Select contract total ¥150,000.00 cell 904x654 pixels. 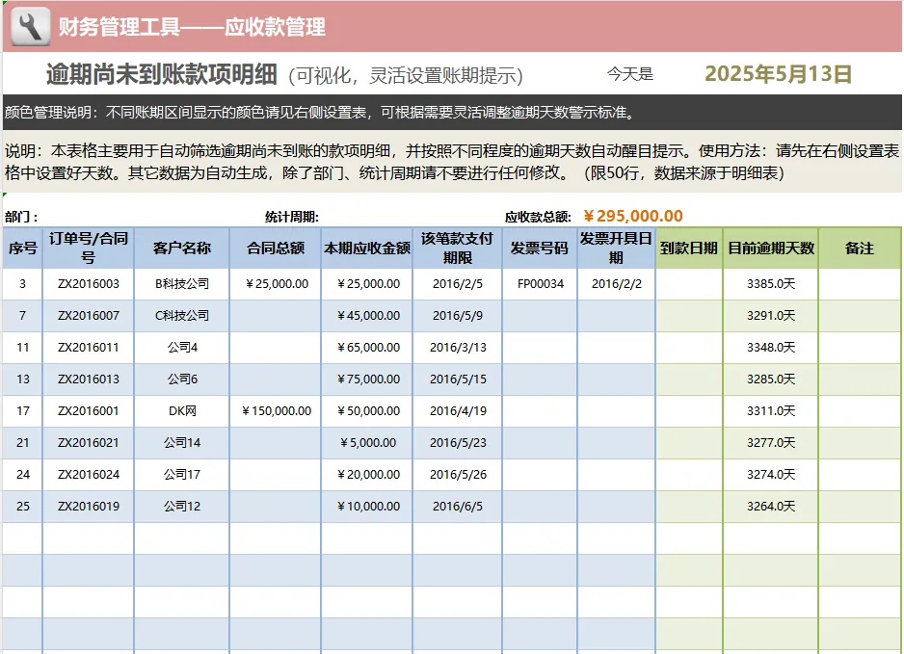click(277, 411)
